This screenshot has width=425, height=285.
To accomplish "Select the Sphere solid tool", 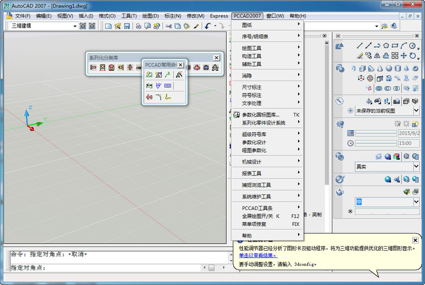I will [388, 68].
